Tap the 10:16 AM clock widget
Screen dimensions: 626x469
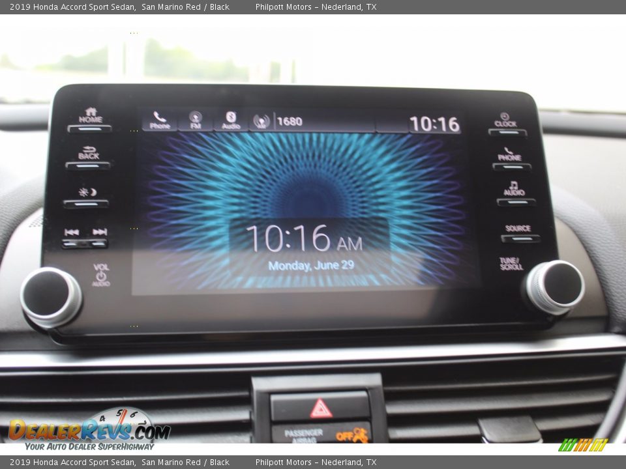pos(305,238)
